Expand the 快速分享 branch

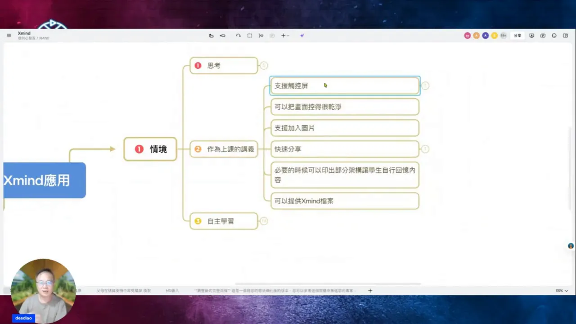coord(425,149)
